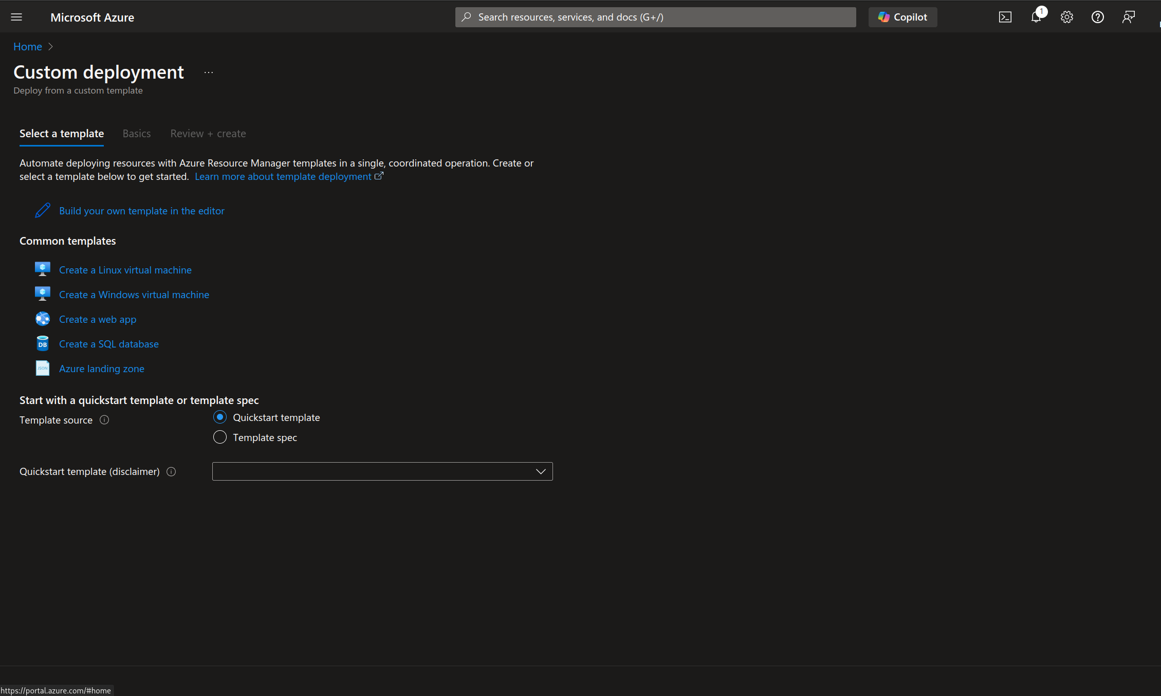The height and width of the screenshot is (696, 1161).
Task: Click Template source info icon
Action: coord(104,420)
